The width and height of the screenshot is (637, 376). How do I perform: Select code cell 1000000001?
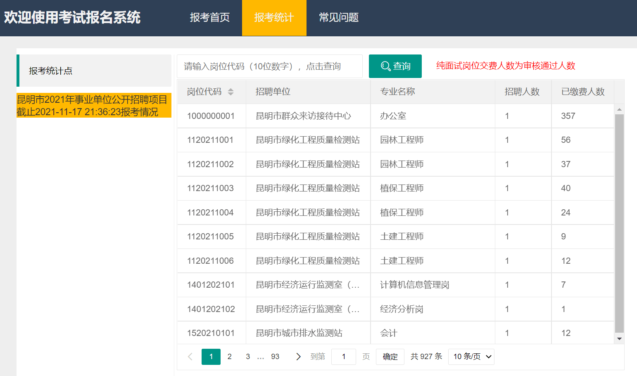tap(212, 116)
